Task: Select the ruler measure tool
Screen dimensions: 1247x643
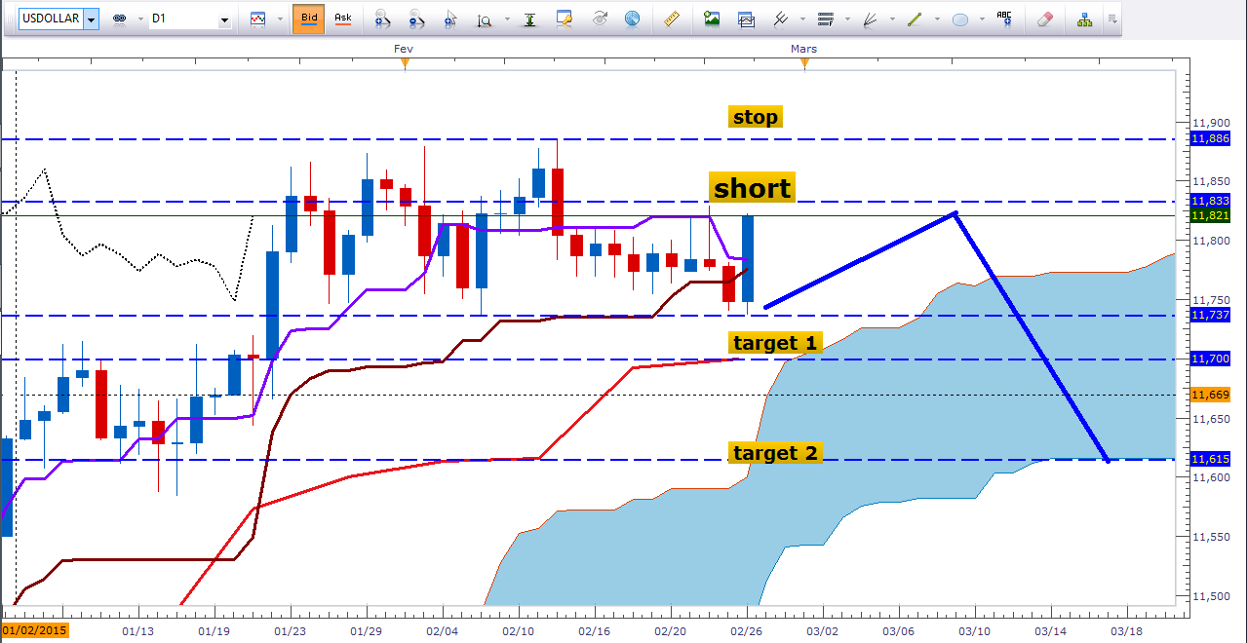Action: pyautogui.click(x=671, y=19)
